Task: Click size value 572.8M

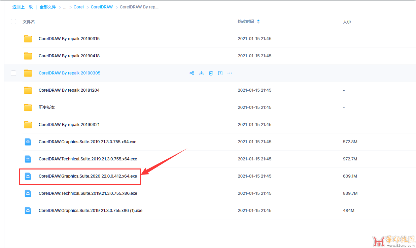Action: coord(350,142)
